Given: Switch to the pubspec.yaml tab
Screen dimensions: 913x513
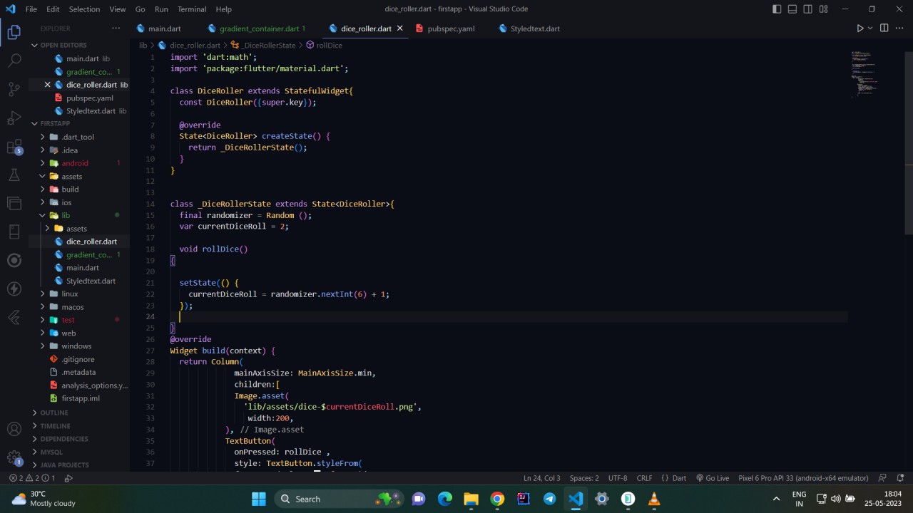Looking at the screenshot, I should point(451,28).
